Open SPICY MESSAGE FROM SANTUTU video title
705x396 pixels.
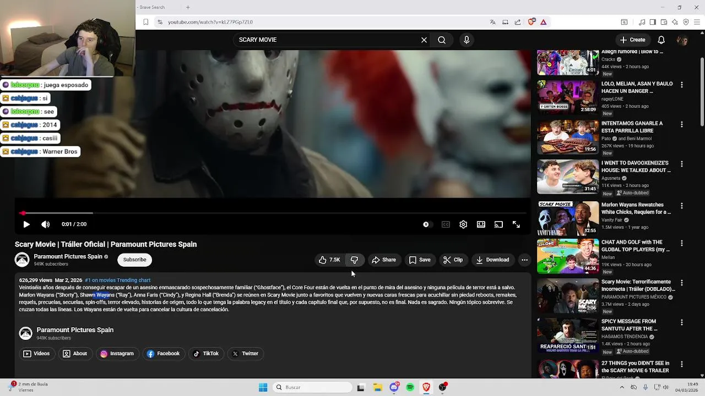(x=629, y=325)
